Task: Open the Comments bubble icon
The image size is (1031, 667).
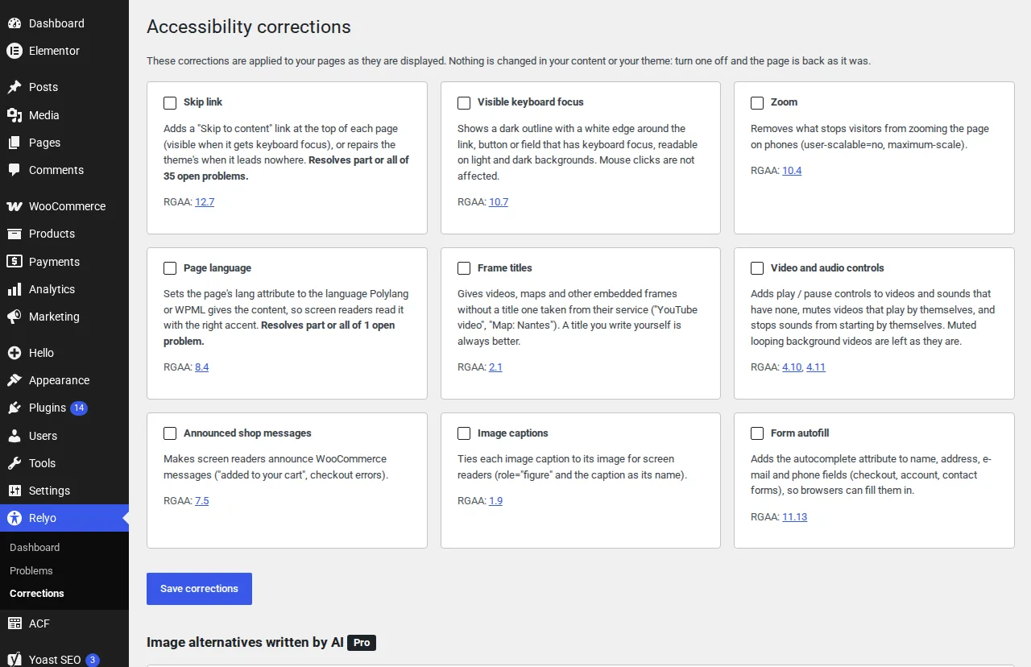Action: tap(14, 170)
